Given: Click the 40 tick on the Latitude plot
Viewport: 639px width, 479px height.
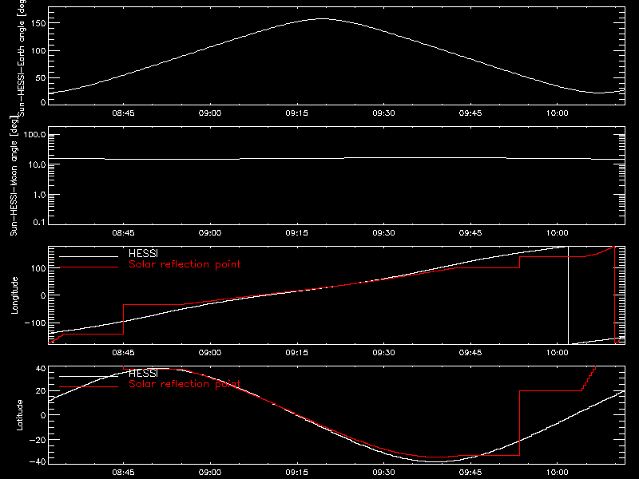Looking at the screenshot, I should 42,369.
